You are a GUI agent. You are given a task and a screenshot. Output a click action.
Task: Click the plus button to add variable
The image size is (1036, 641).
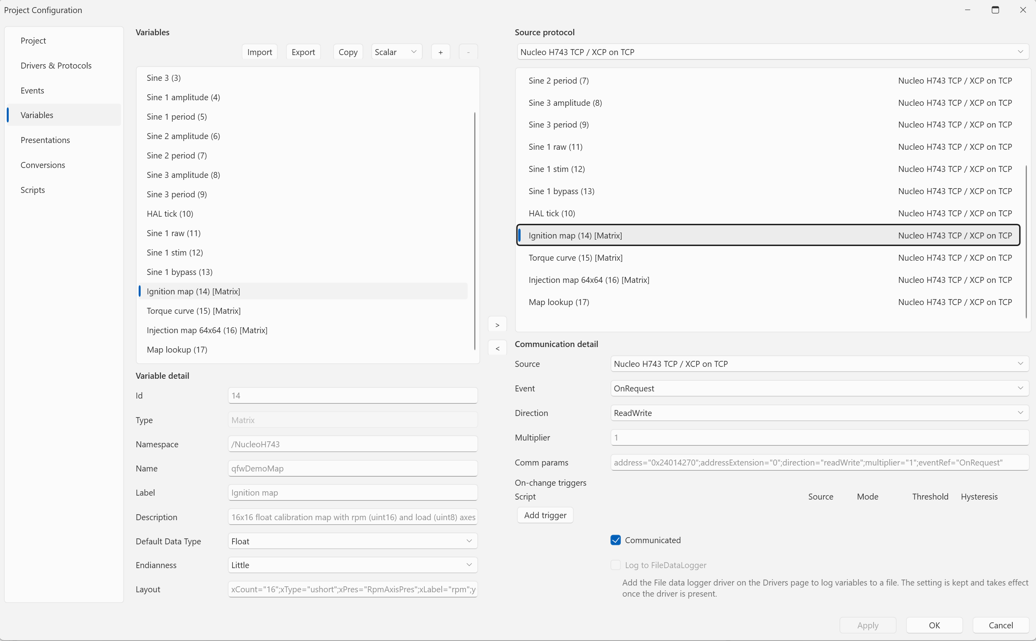pos(441,52)
